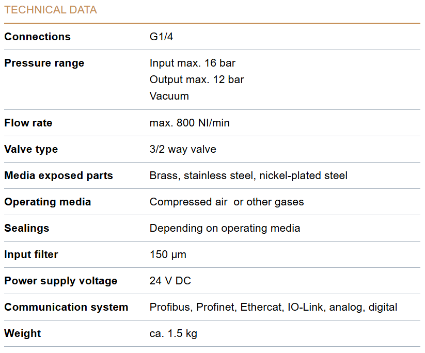Select the max. 800 Nl/min value
The height and width of the screenshot is (353, 425).
[190, 123]
